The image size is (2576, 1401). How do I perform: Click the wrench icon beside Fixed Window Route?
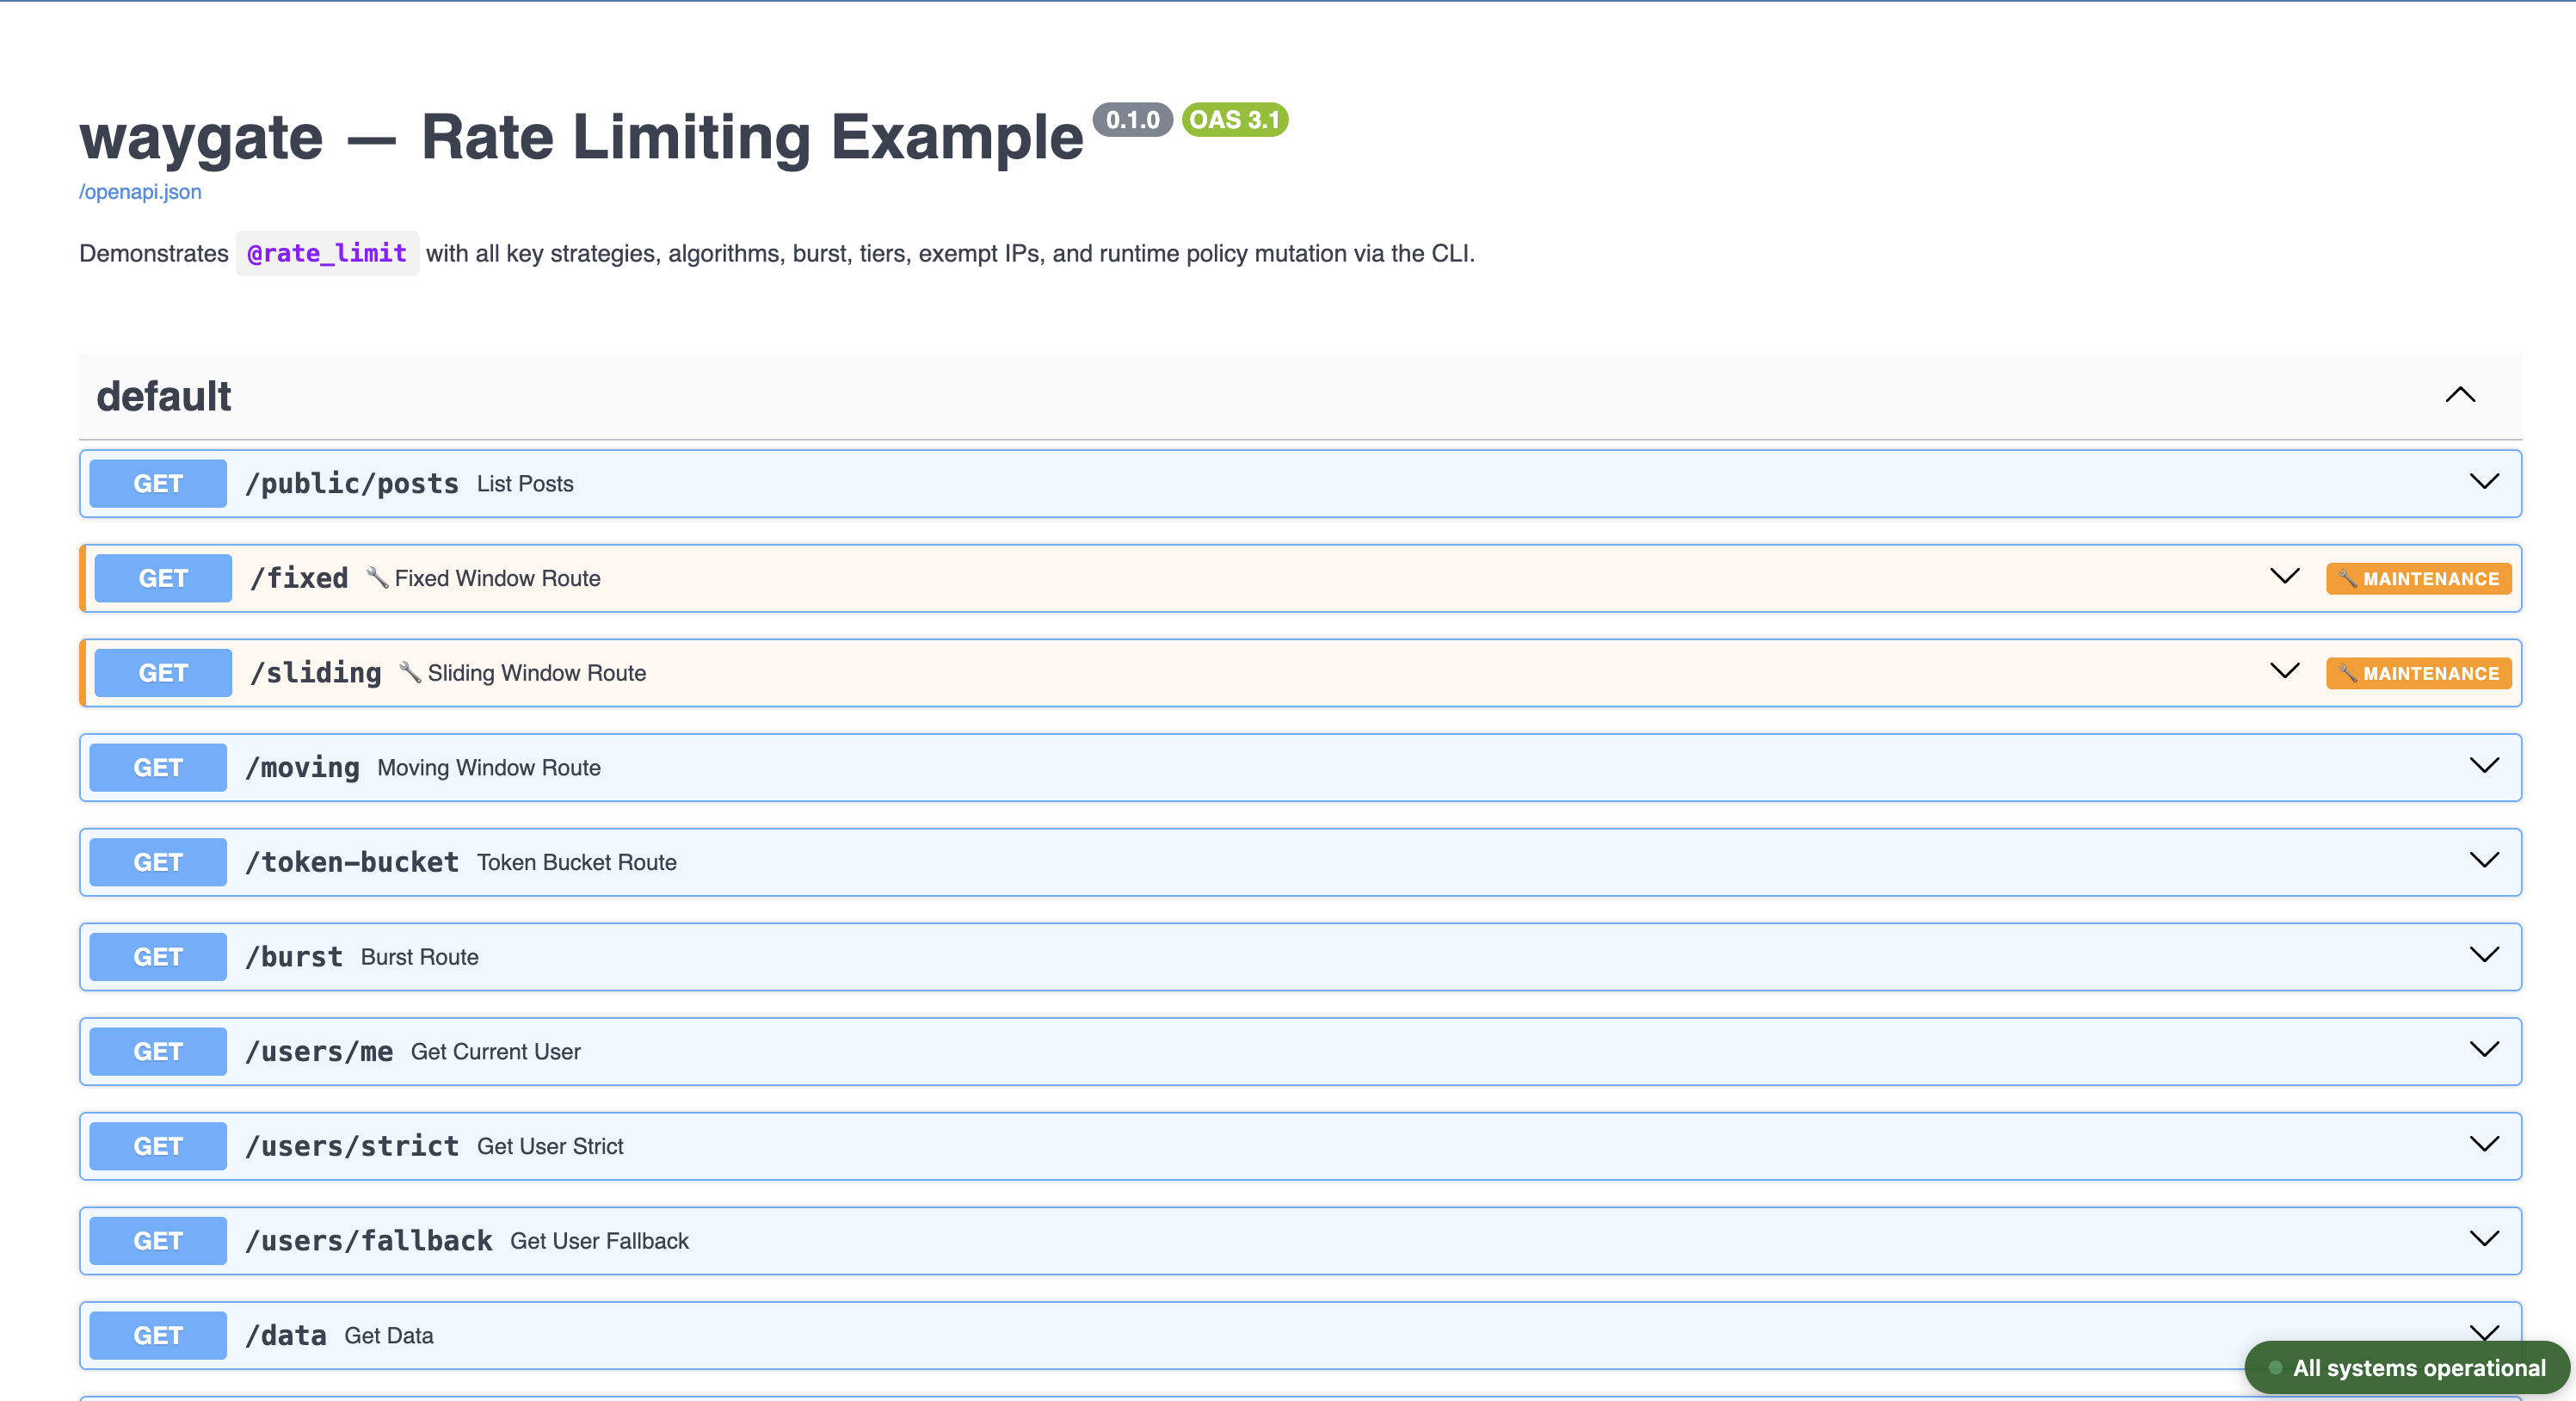pyautogui.click(x=378, y=578)
